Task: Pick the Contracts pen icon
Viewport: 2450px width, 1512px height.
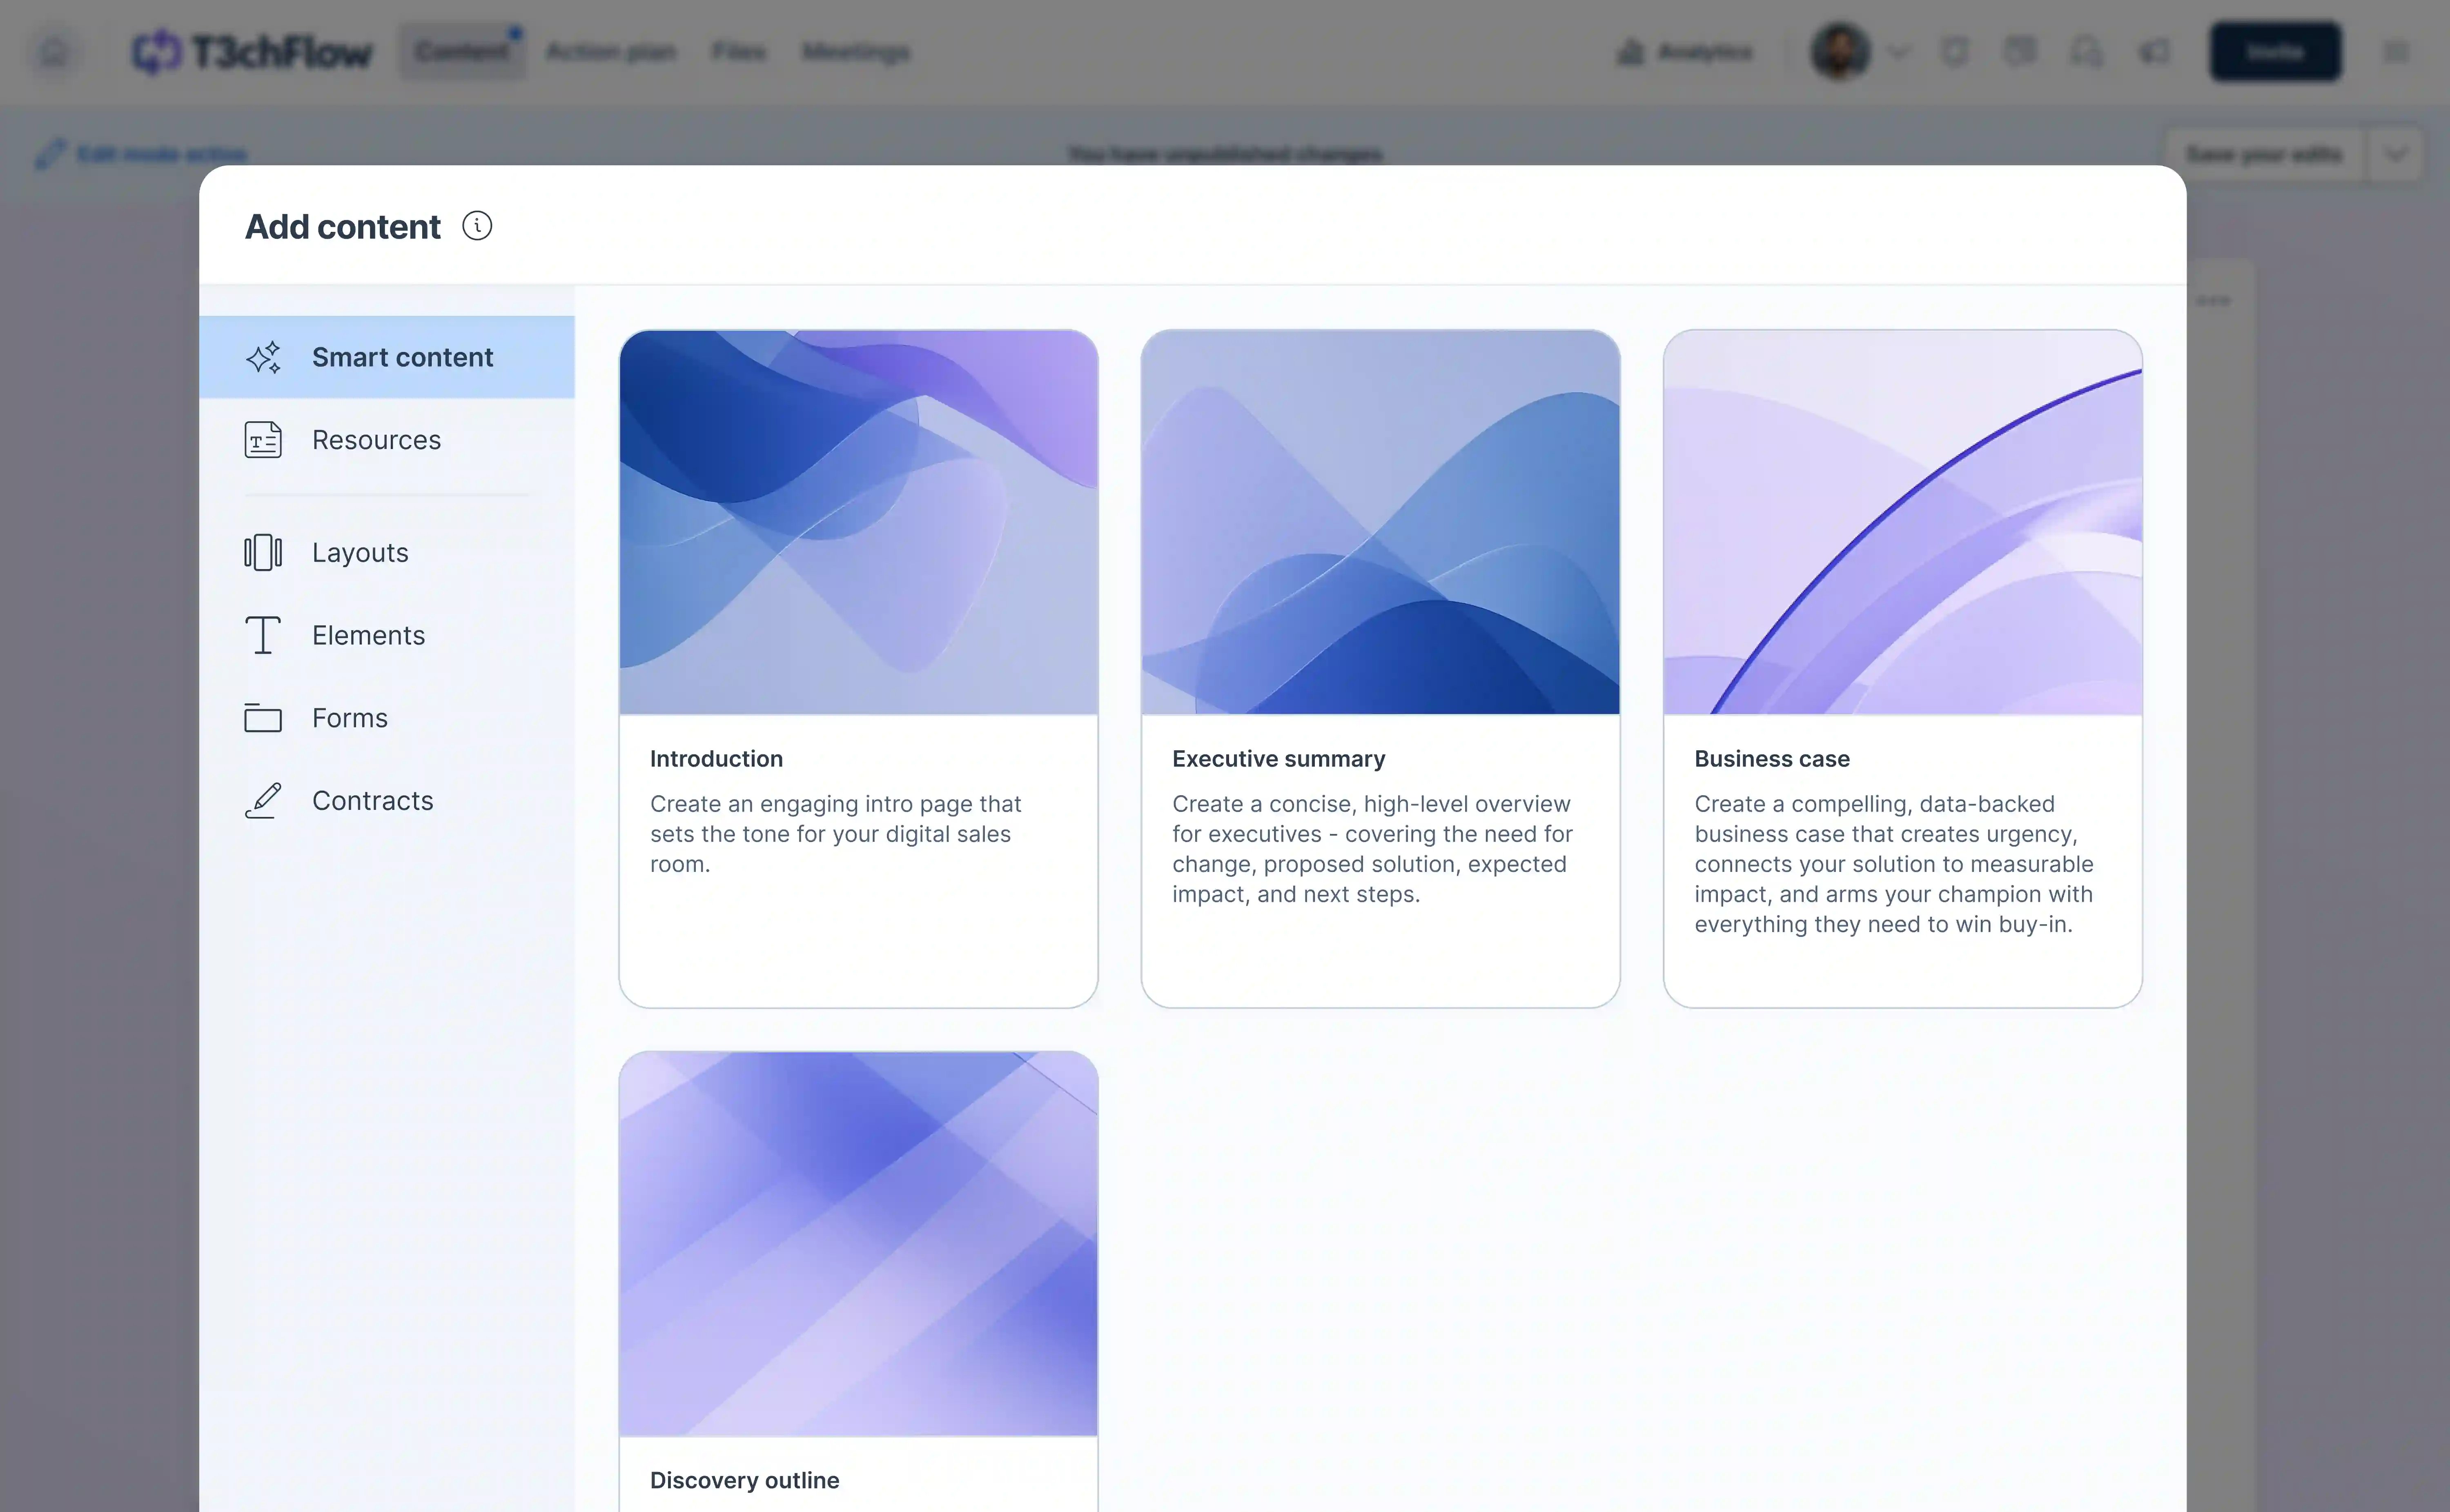Action: pyautogui.click(x=263, y=801)
